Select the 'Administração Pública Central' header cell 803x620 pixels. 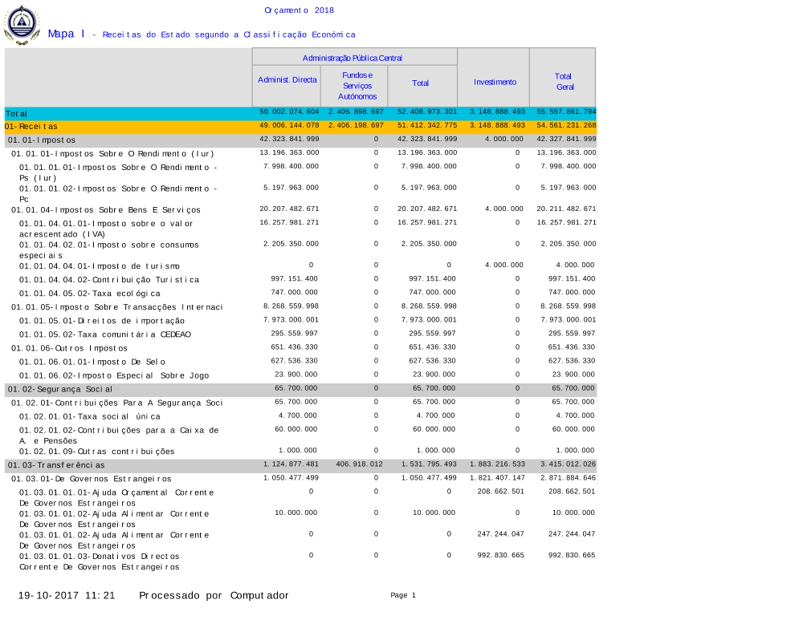[x=353, y=58]
